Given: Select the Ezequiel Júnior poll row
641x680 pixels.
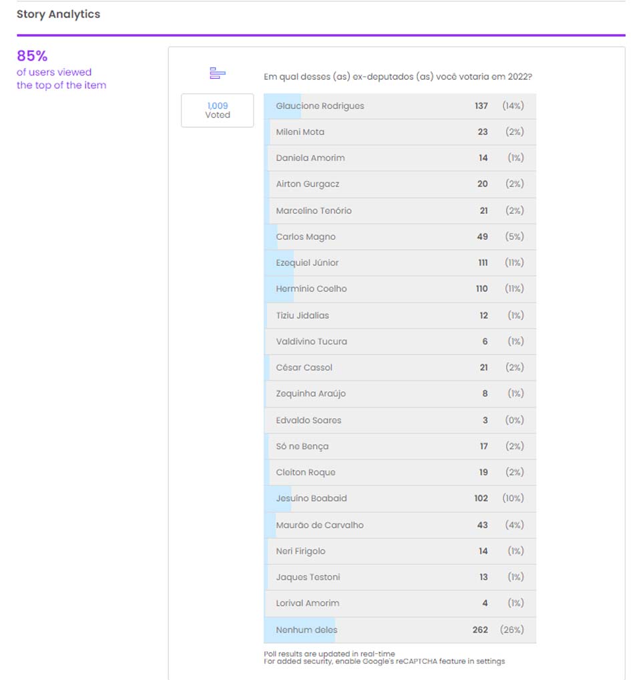Looking at the screenshot, I should (x=399, y=263).
